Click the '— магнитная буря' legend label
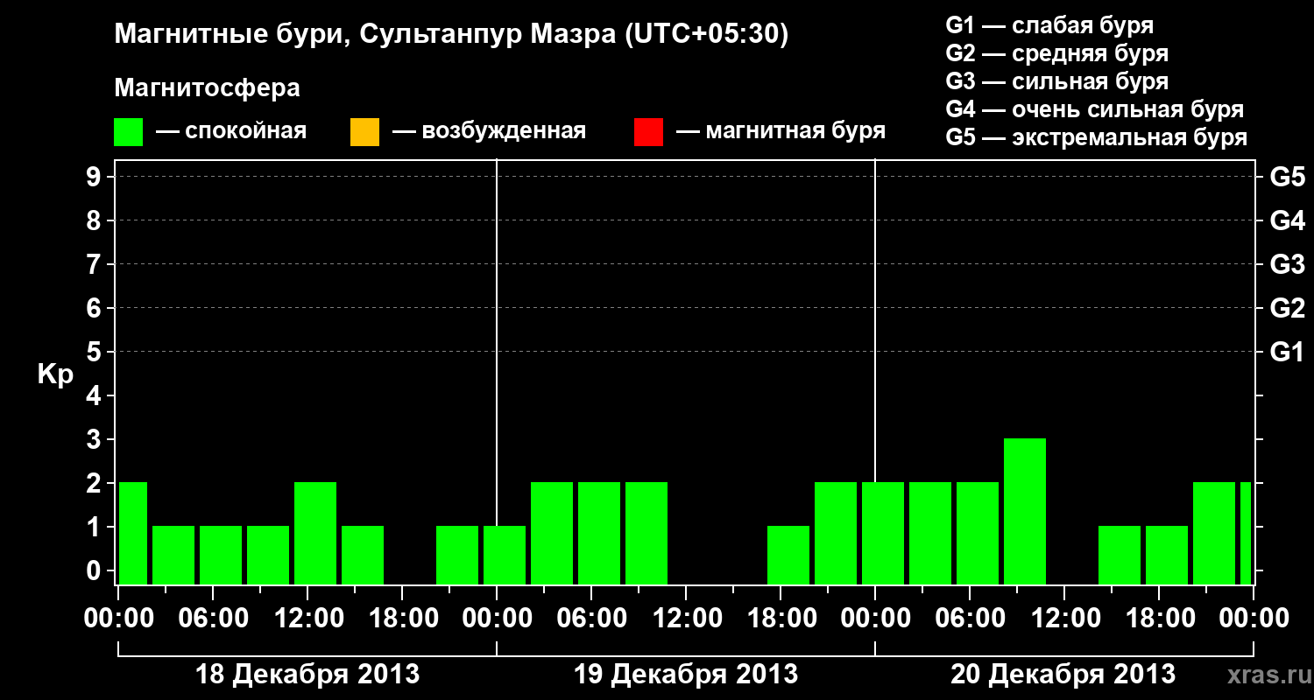Screen dimensions: 1314x700 [x=781, y=132]
